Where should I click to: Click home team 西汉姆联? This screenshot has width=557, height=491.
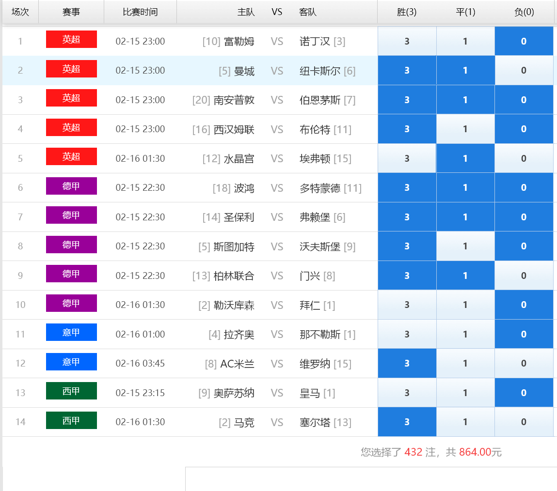234,129
